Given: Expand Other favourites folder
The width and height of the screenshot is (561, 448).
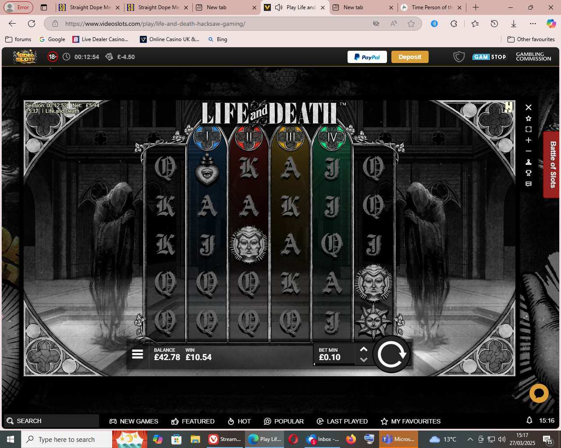Looking at the screenshot, I should 531,39.
